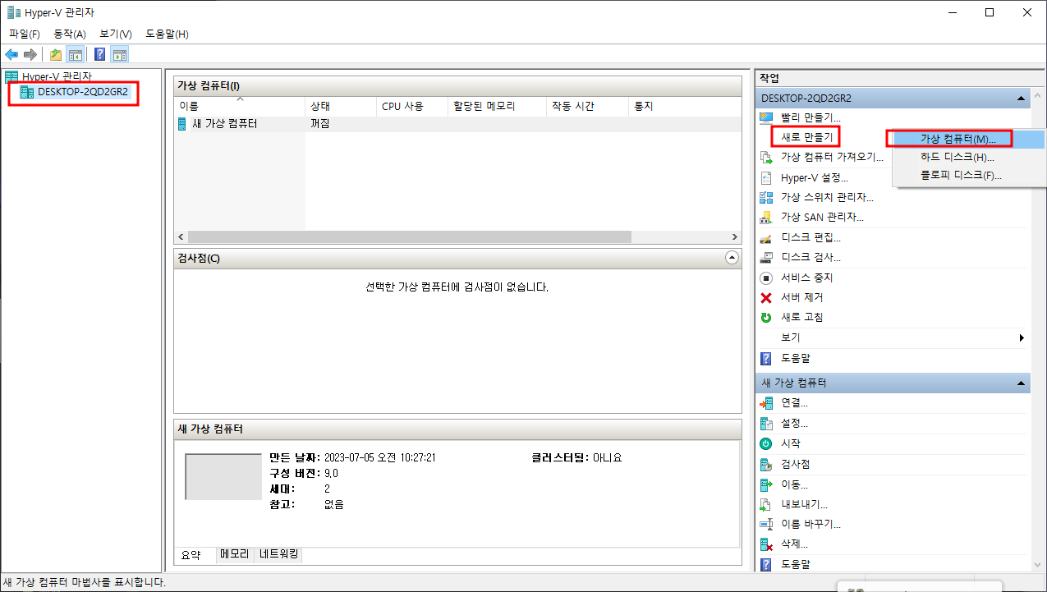Click the VM list scrollbar right arrow
Viewport: 1047px width, 592px height.
tap(734, 236)
